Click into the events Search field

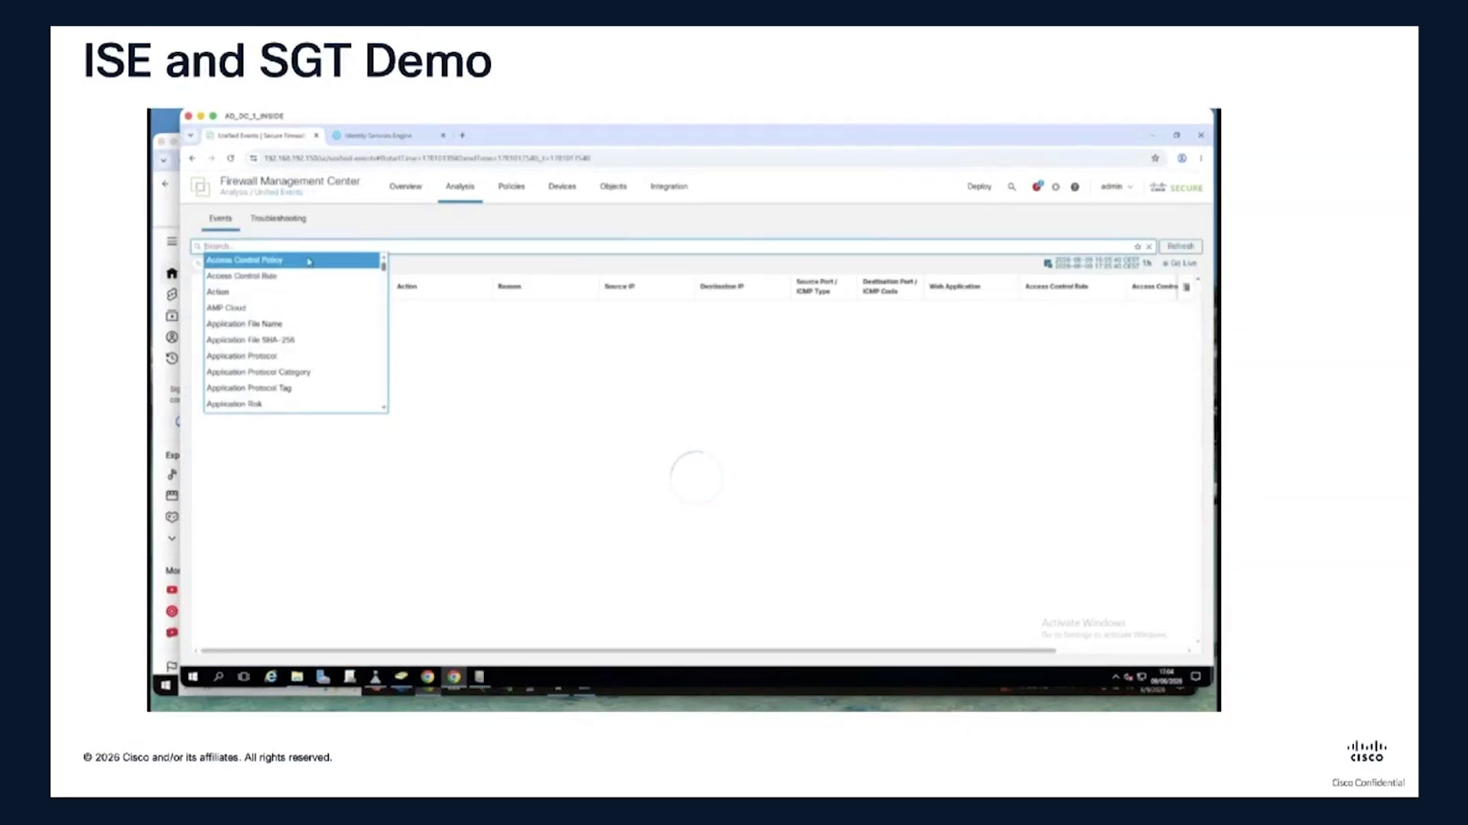(x=665, y=247)
